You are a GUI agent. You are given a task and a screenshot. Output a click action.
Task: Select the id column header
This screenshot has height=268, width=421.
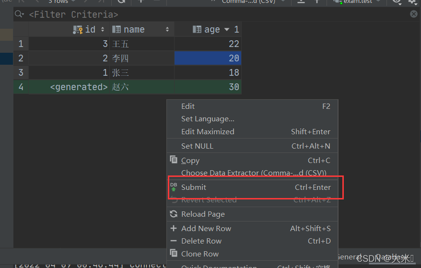click(69, 29)
